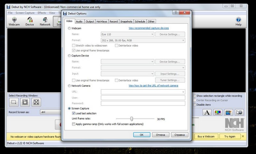This screenshot has height=154, width=256.
Task: Click webcam Device Settings button
Action: coord(170,34)
